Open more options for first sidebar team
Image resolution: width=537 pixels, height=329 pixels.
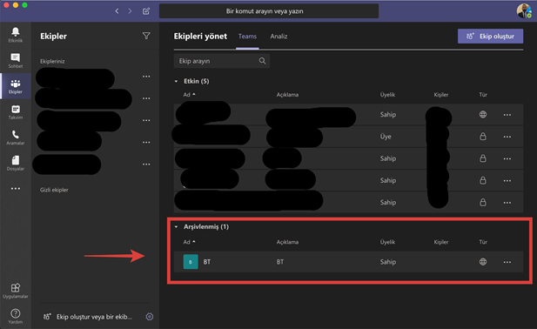(146, 77)
